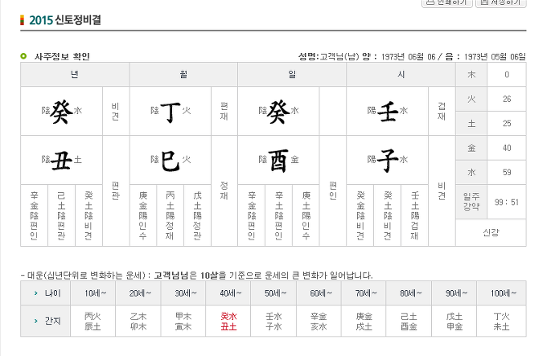Click the red 癸水 丑土 간지 cell

[x=228, y=321]
